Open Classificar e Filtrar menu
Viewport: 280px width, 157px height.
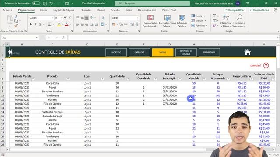(226, 21)
